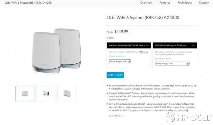213x125 pixels.
Task: Click 'Select an option' under NETGEAR Armor
Action: tap(117, 56)
